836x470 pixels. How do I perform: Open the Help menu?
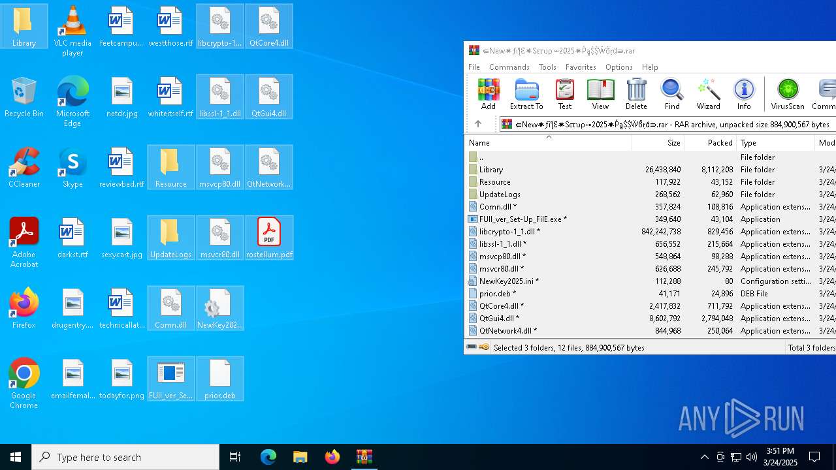point(650,67)
